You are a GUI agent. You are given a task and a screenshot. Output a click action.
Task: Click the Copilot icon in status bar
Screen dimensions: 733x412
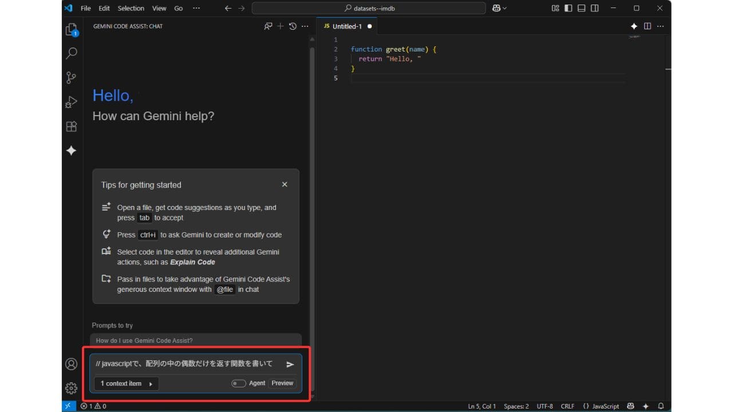[630, 406]
